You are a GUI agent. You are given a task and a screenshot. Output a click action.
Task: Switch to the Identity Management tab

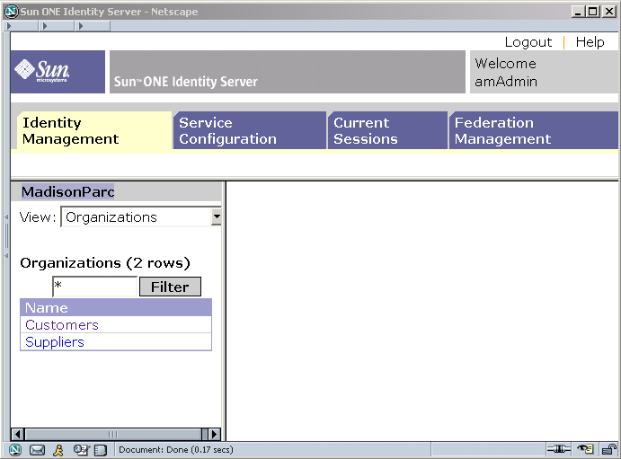(94, 131)
